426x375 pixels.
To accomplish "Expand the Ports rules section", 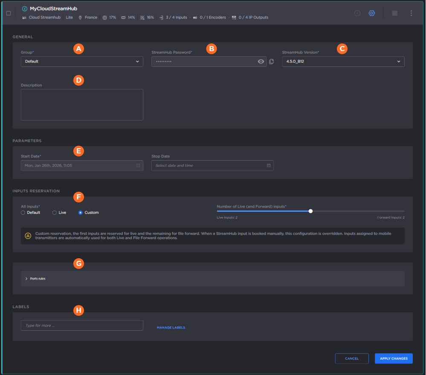I will tap(38, 279).
